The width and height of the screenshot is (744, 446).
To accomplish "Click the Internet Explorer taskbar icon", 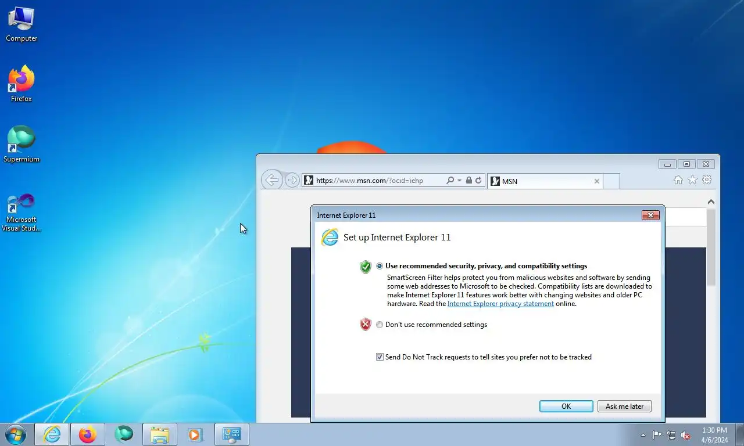I will pyautogui.click(x=52, y=434).
